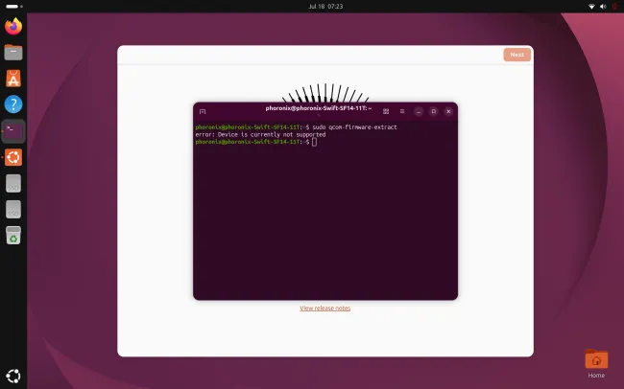This screenshot has width=624, height=389.
Task: Show applications via Ubuntu logo
Action: (13, 376)
